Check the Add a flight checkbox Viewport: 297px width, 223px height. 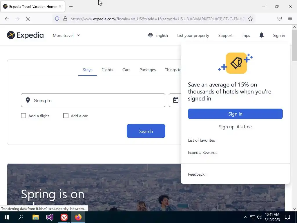pyautogui.click(x=23, y=116)
